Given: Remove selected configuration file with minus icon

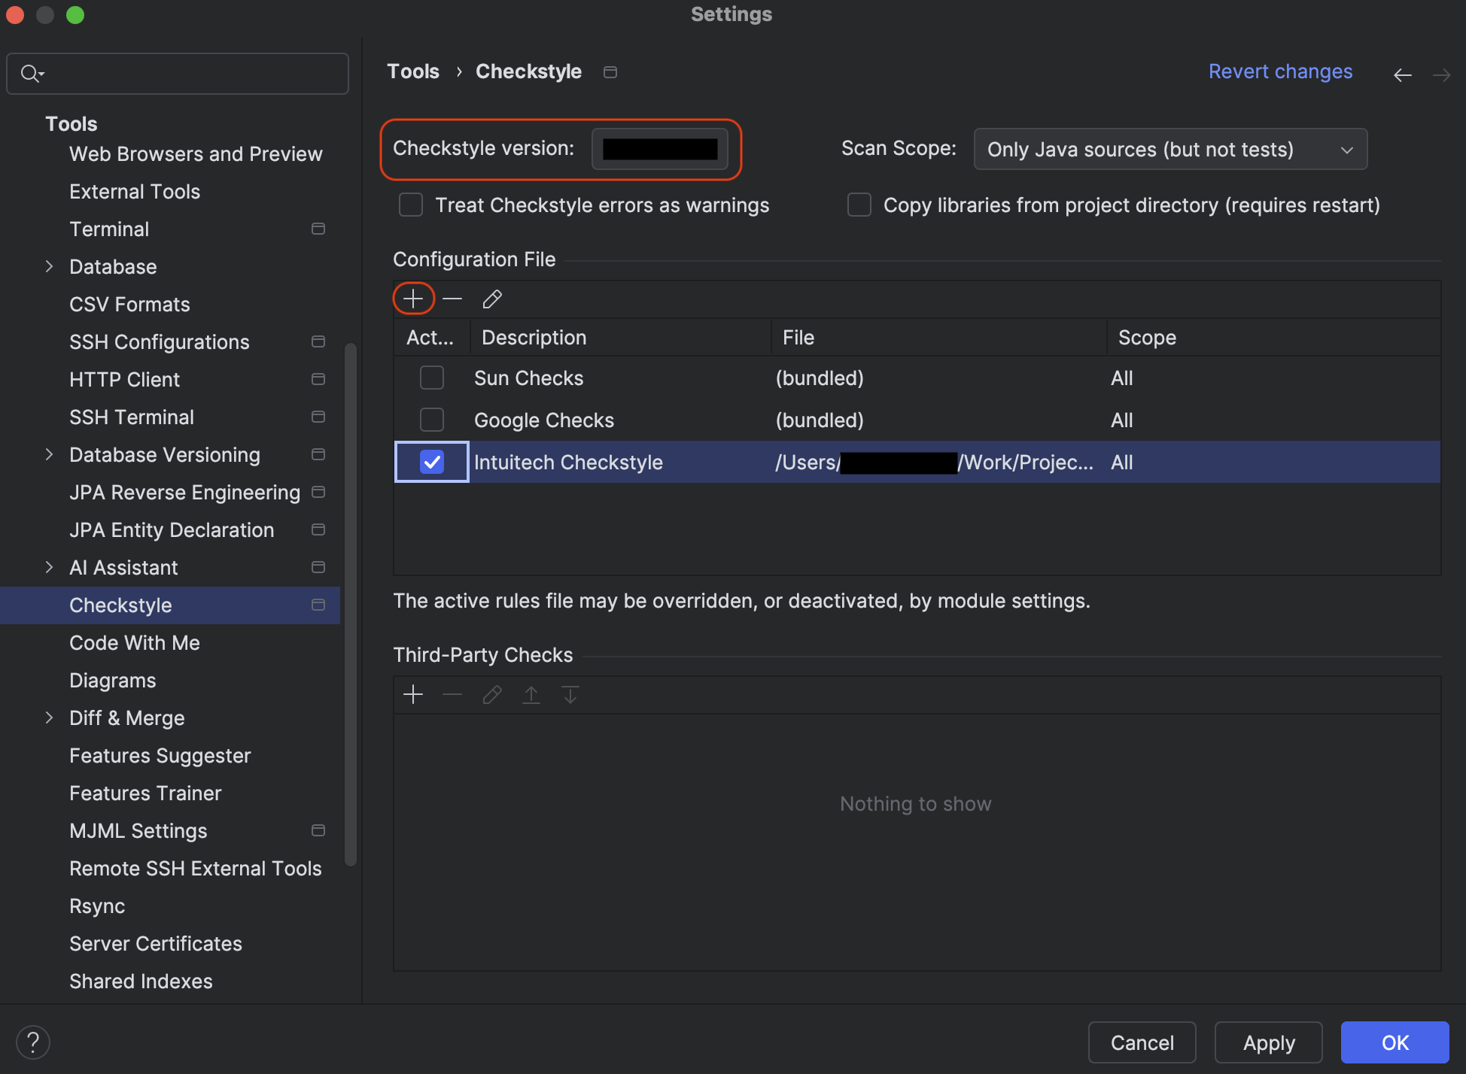Looking at the screenshot, I should (452, 299).
